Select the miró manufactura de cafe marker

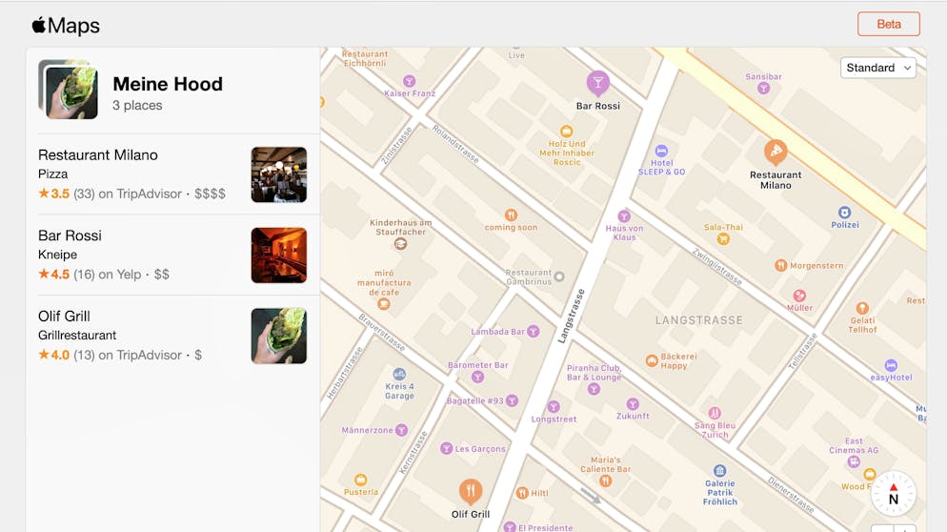[383, 304]
